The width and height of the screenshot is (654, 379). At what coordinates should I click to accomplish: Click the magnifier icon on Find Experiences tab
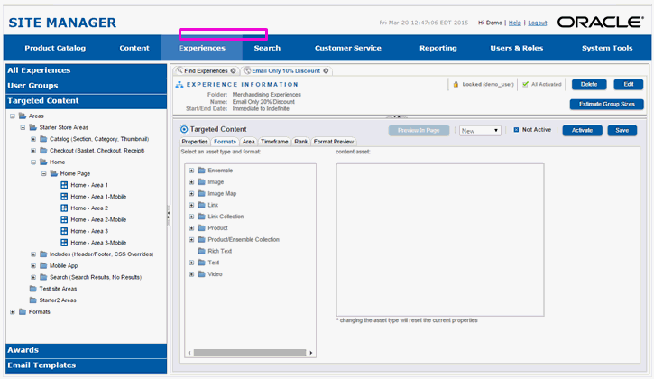[x=180, y=70]
